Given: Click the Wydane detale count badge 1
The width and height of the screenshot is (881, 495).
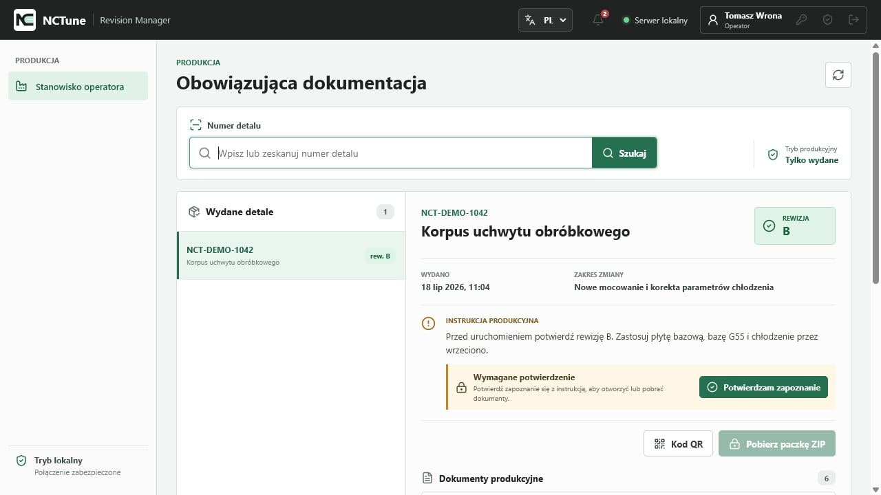Looking at the screenshot, I should point(385,212).
